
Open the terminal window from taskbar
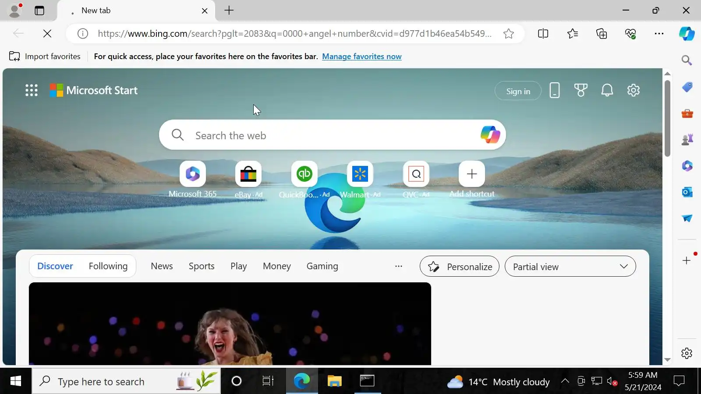point(367,381)
